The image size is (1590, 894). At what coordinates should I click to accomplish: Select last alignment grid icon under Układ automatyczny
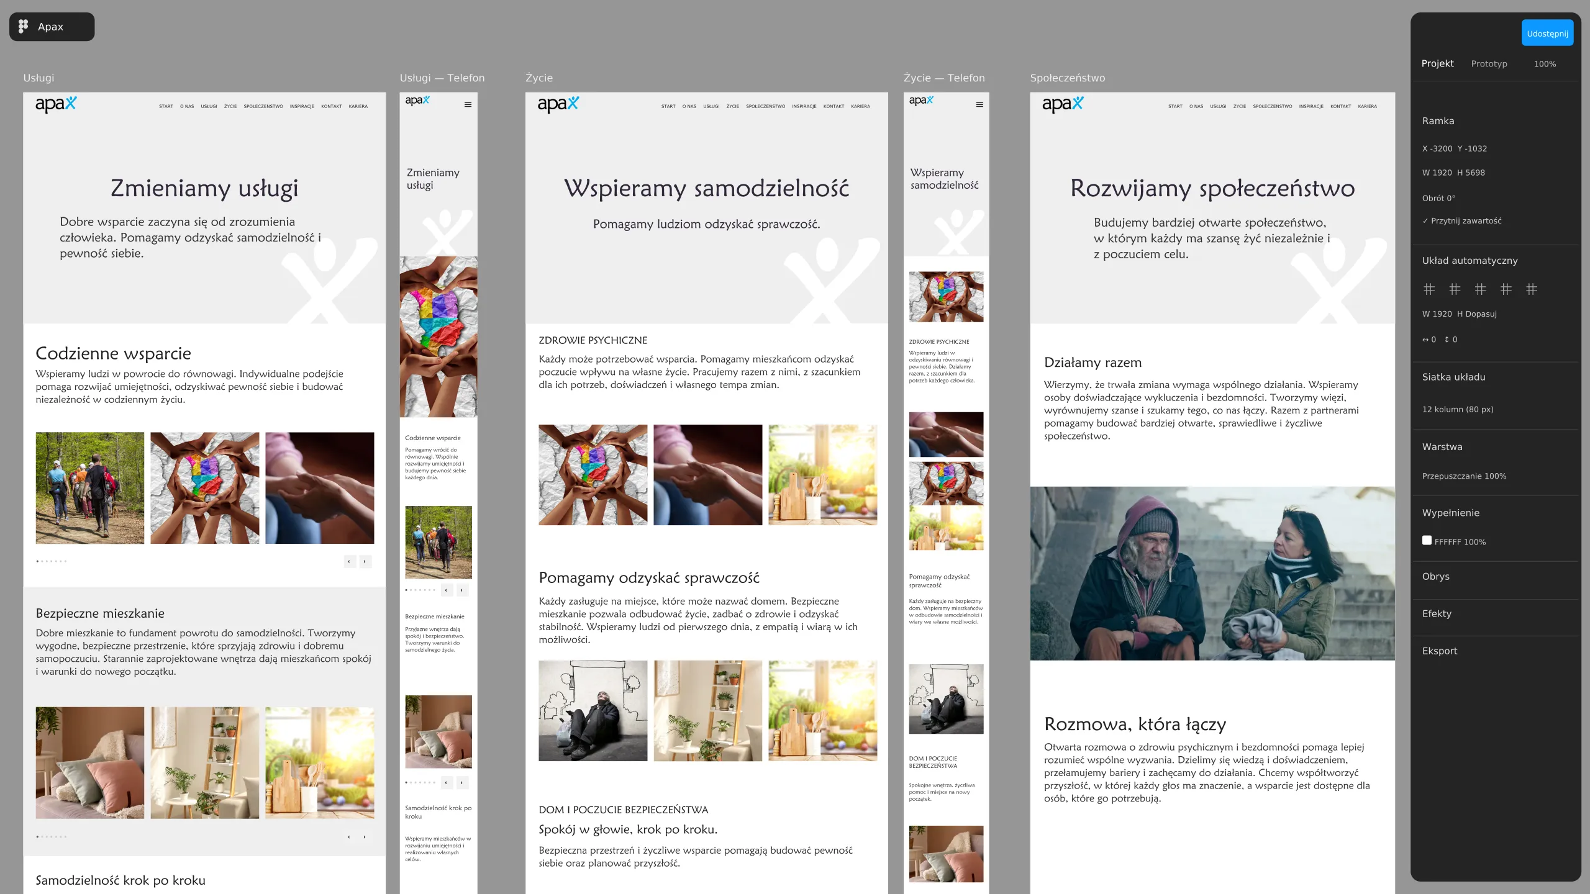pyautogui.click(x=1532, y=289)
